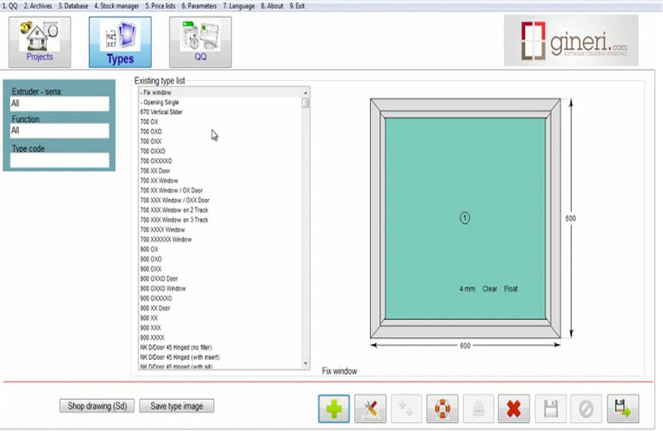Click the type list scrollbar thumb
Viewport: 663px width, 431px height.
tap(305, 103)
